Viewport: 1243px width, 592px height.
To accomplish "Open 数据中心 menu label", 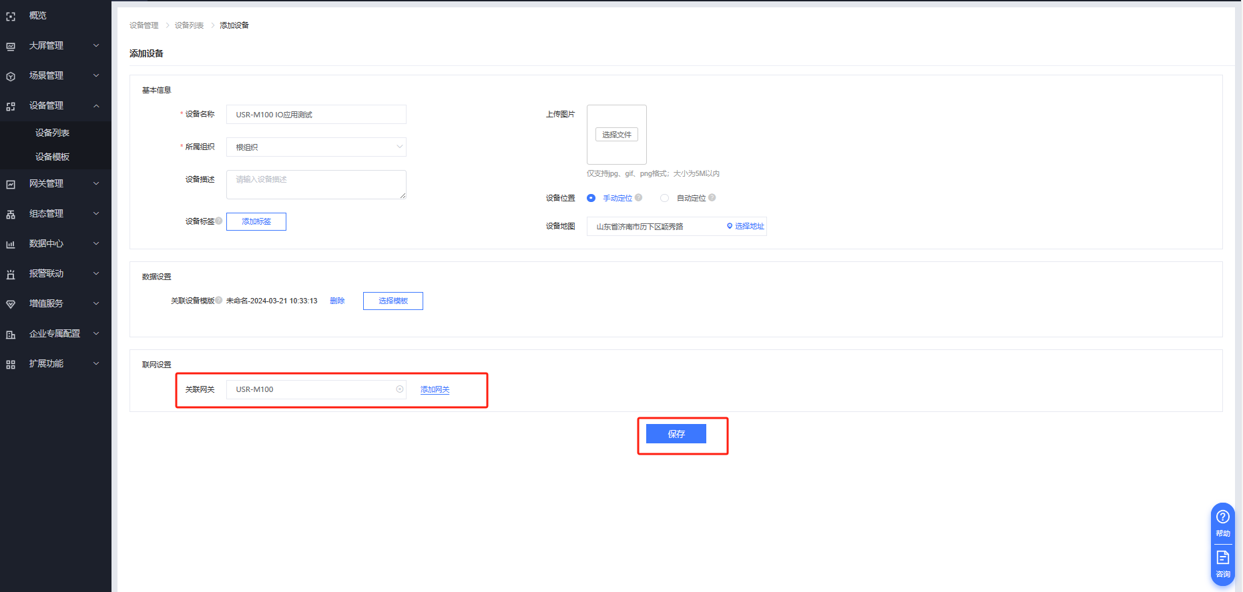I will pyautogui.click(x=46, y=243).
